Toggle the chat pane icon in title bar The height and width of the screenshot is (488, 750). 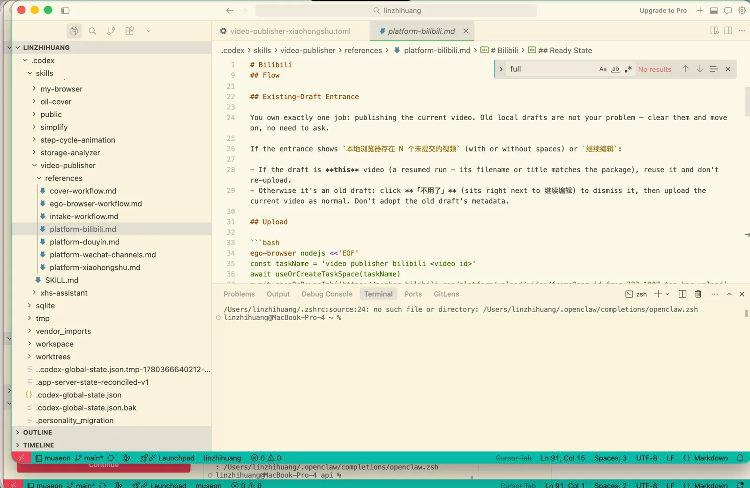coord(728,10)
